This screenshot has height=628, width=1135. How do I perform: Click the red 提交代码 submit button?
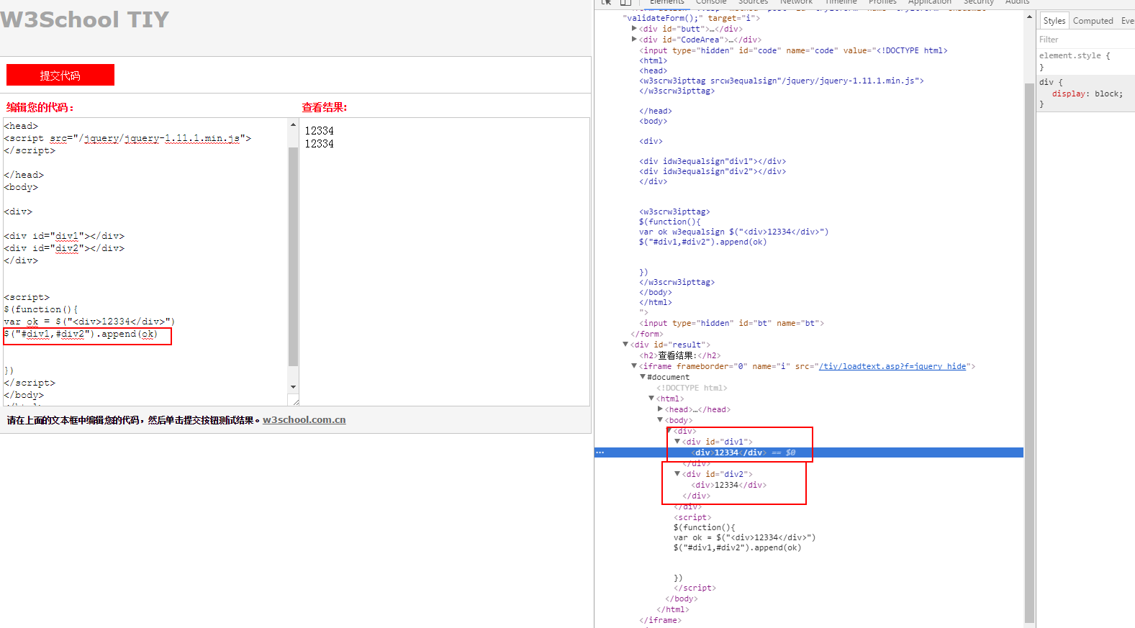[x=60, y=75]
